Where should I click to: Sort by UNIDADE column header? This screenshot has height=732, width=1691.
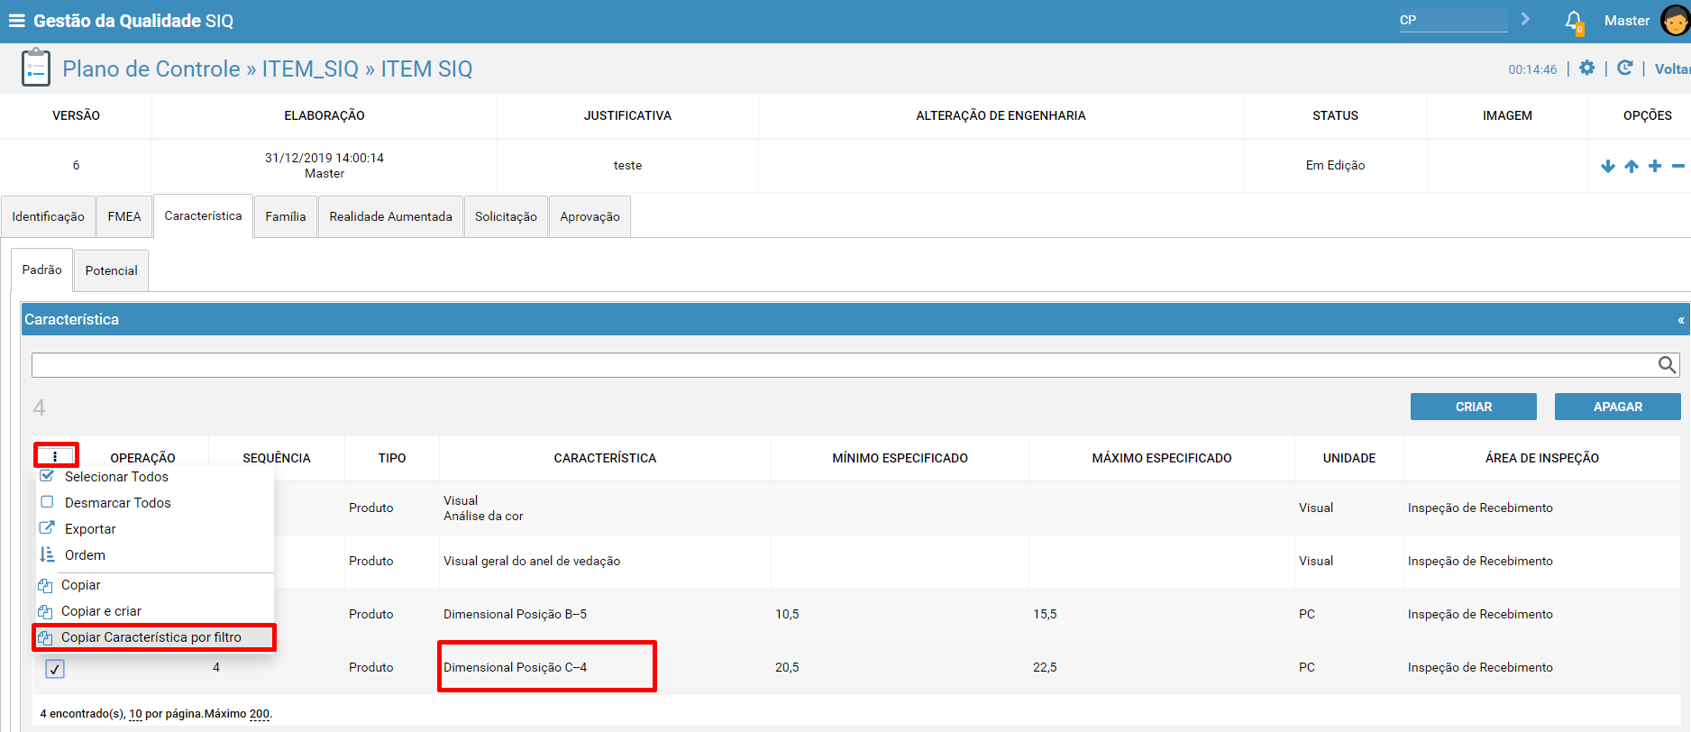coord(1349,458)
